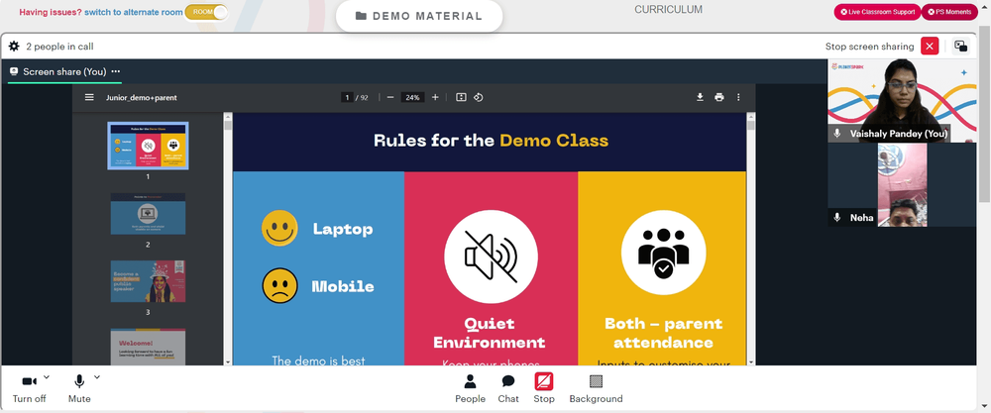
Task: Expand the camera options chevron
Action: pos(47,377)
